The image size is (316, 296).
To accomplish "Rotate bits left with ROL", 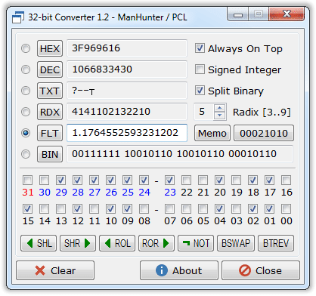I will click(x=117, y=243).
